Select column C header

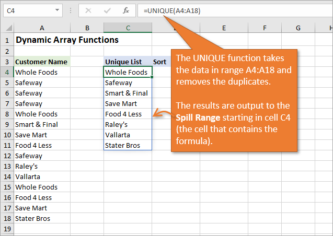(x=128, y=28)
